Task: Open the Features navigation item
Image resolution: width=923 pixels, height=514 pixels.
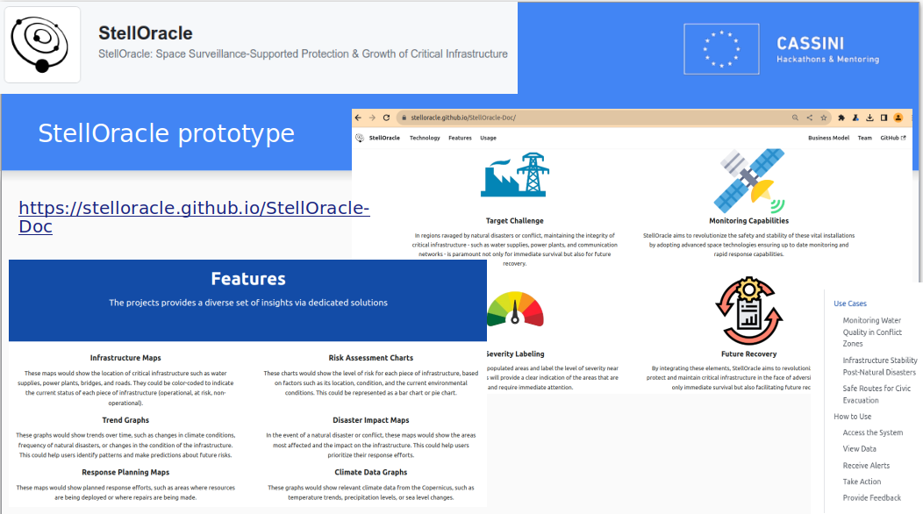Action: tap(460, 138)
